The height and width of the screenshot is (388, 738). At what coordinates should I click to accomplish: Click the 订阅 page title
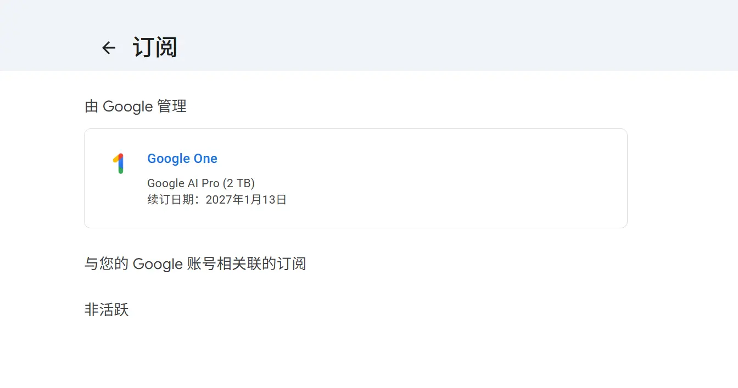155,48
